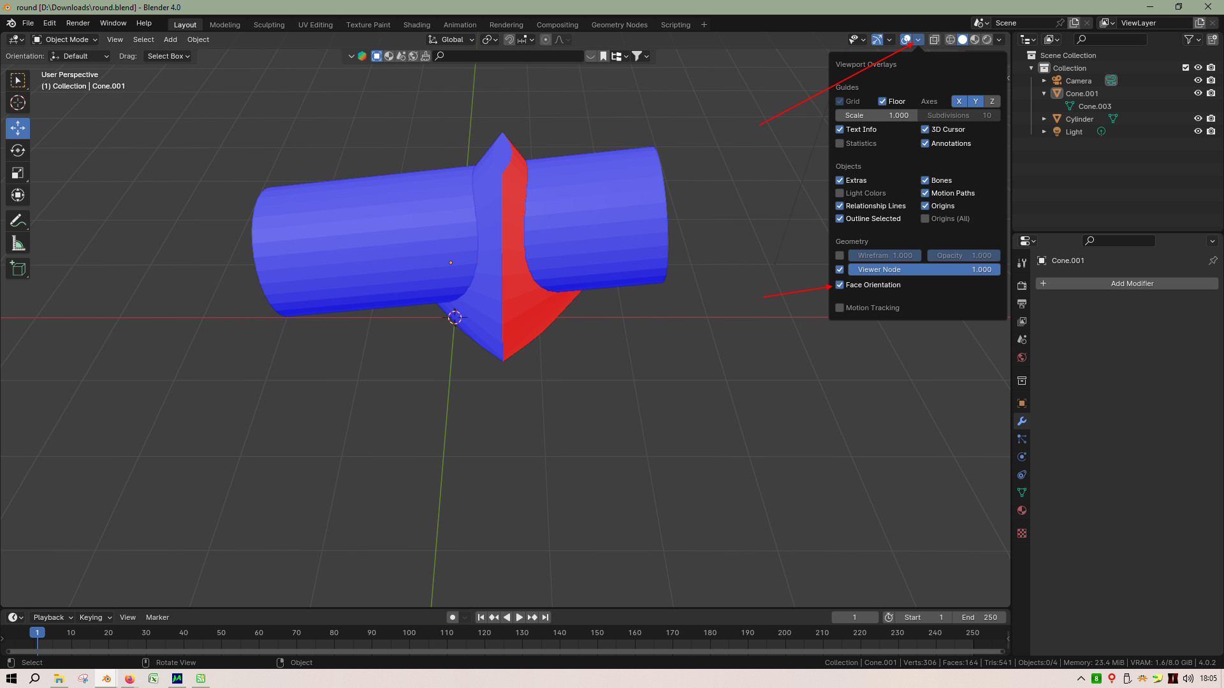Uncheck Outline Selected overlay
Viewport: 1224px width, 688px height.
pyautogui.click(x=840, y=219)
